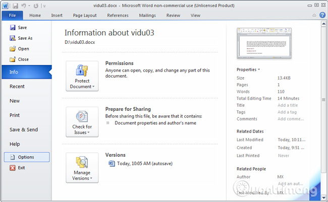Click the Add an author field

pos(290,184)
